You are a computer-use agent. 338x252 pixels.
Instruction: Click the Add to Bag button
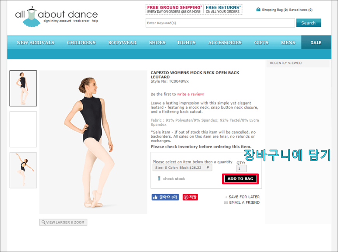click(240, 179)
